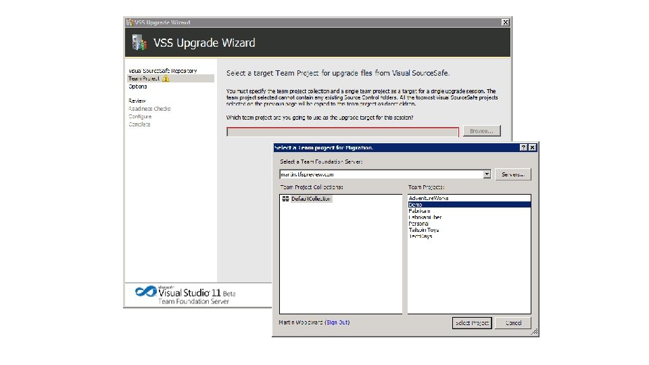Open the Team Foundation Server dropdown arrow

tap(487, 174)
